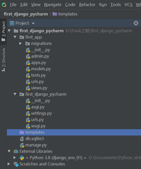Click the inner first_django_pycharm package folder icon
The image size is (141, 169).
22,94
